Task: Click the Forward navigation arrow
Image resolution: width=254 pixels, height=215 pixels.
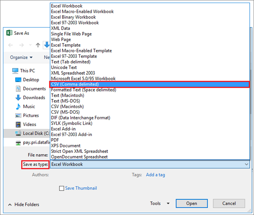Action: click(x=22, y=45)
